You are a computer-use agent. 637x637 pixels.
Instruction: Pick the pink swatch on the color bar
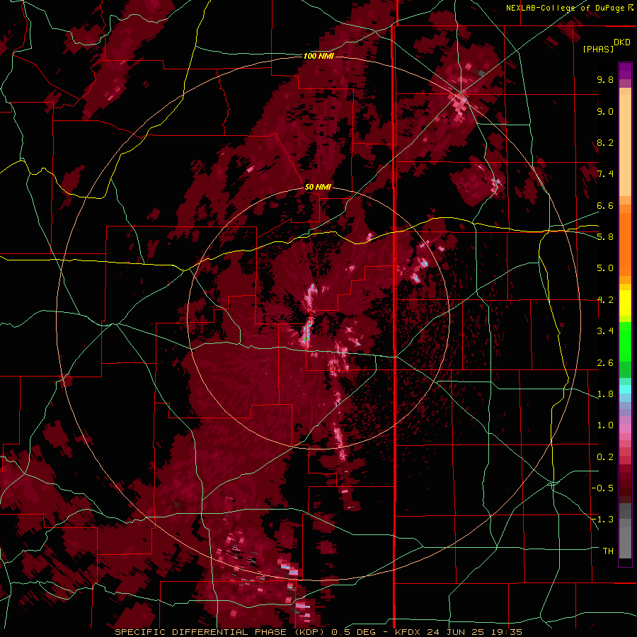625,429
